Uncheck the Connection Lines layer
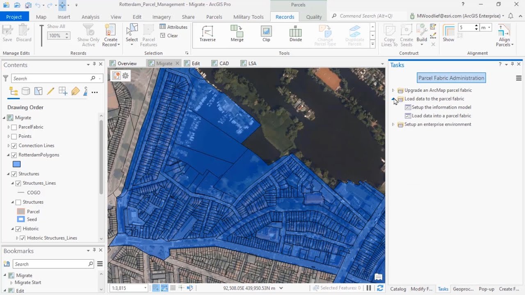 click(14, 146)
